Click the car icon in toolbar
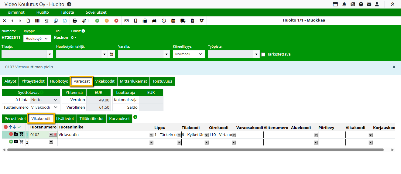Viewport: 401px width, 174px height. (154, 21)
